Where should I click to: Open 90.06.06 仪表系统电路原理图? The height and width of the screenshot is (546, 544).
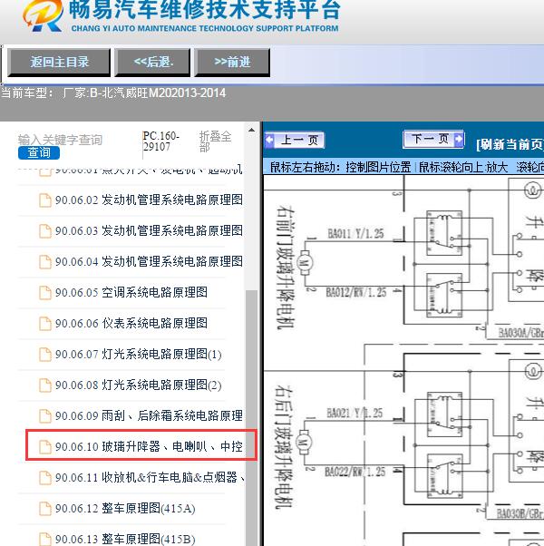(x=131, y=323)
